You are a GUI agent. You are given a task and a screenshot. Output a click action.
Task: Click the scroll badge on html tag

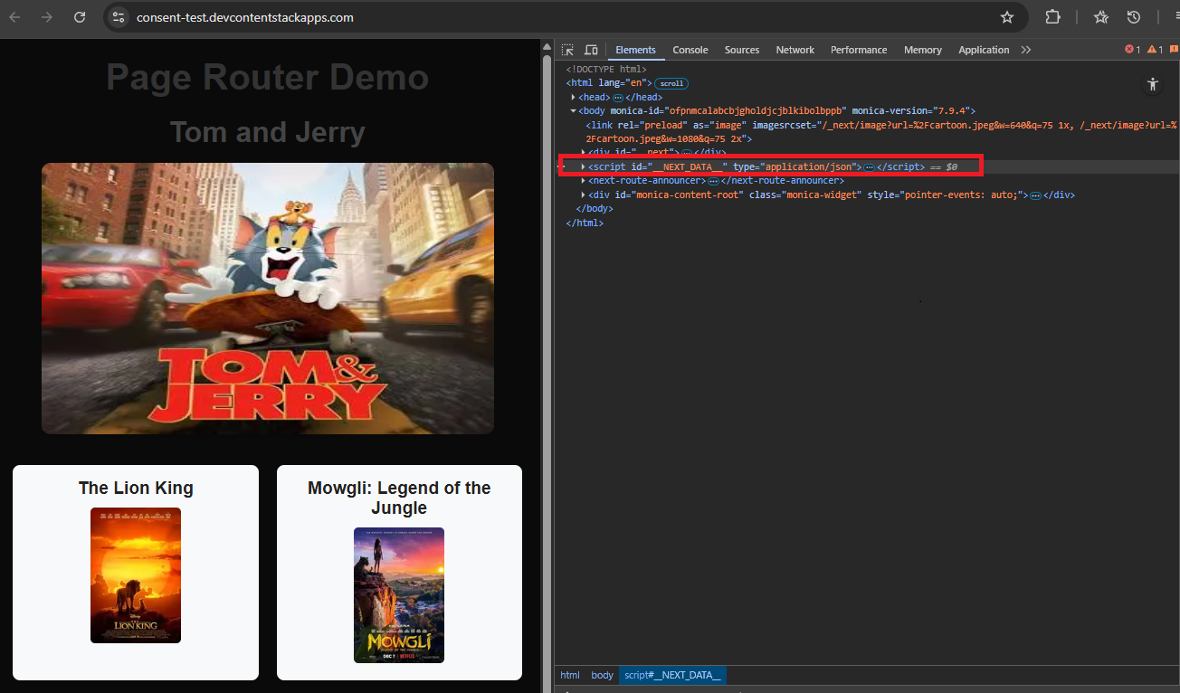(x=671, y=83)
